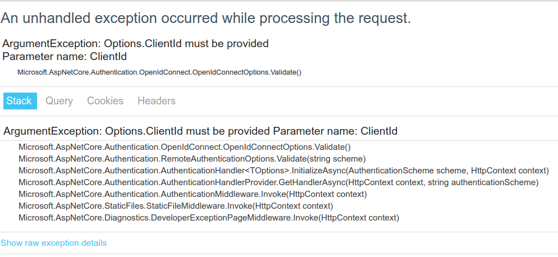Image resolution: width=558 pixels, height=257 pixels.
Task: Open the Cookies tab
Action: 105,101
